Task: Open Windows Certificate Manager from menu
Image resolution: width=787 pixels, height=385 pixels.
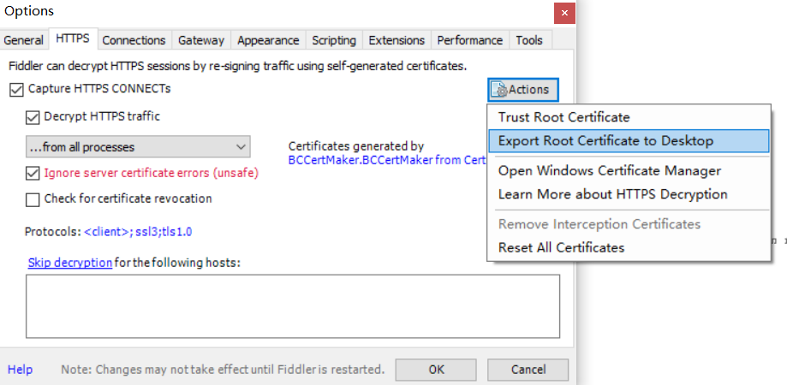Action: click(x=609, y=171)
